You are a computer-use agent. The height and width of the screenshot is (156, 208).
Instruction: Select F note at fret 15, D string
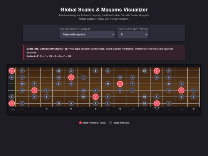tap(193, 91)
